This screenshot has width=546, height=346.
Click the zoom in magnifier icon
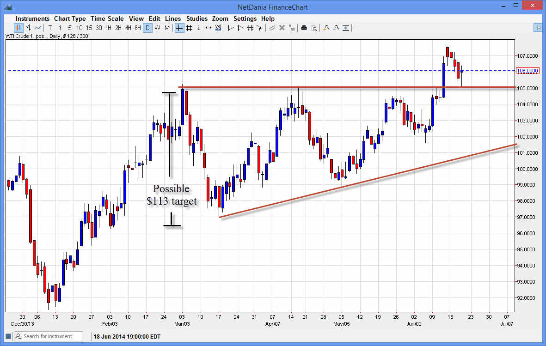(x=326, y=28)
